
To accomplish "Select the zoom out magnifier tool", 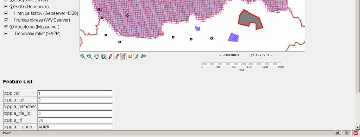I will (90, 56).
